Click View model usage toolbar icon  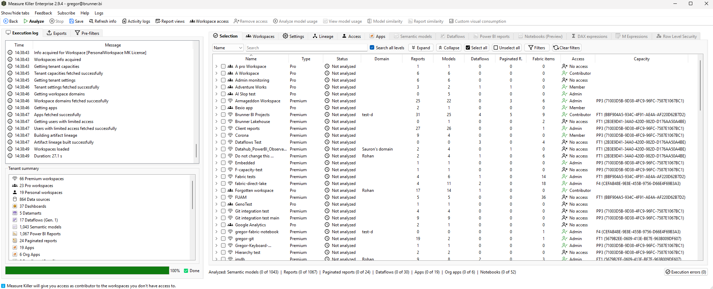pyautogui.click(x=325, y=21)
